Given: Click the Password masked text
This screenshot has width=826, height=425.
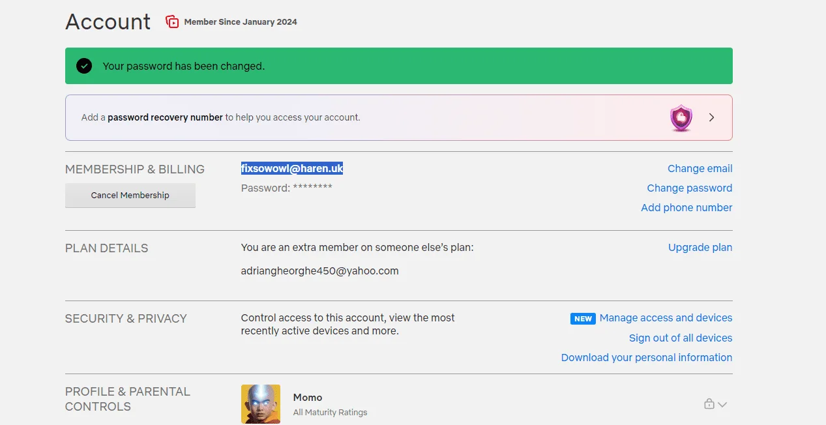Looking at the screenshot, I should click(x=287, y=188).
